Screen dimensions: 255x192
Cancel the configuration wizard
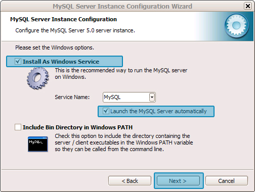[x=227, y=181]
